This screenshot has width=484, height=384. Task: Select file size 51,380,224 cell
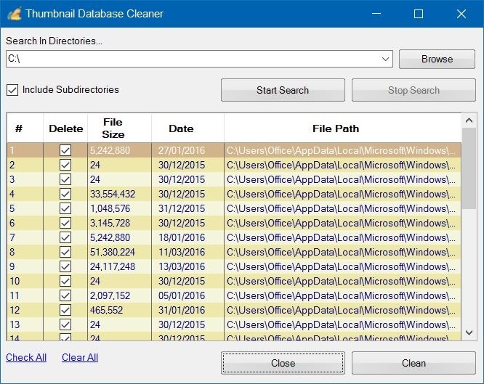coord(119,252)
